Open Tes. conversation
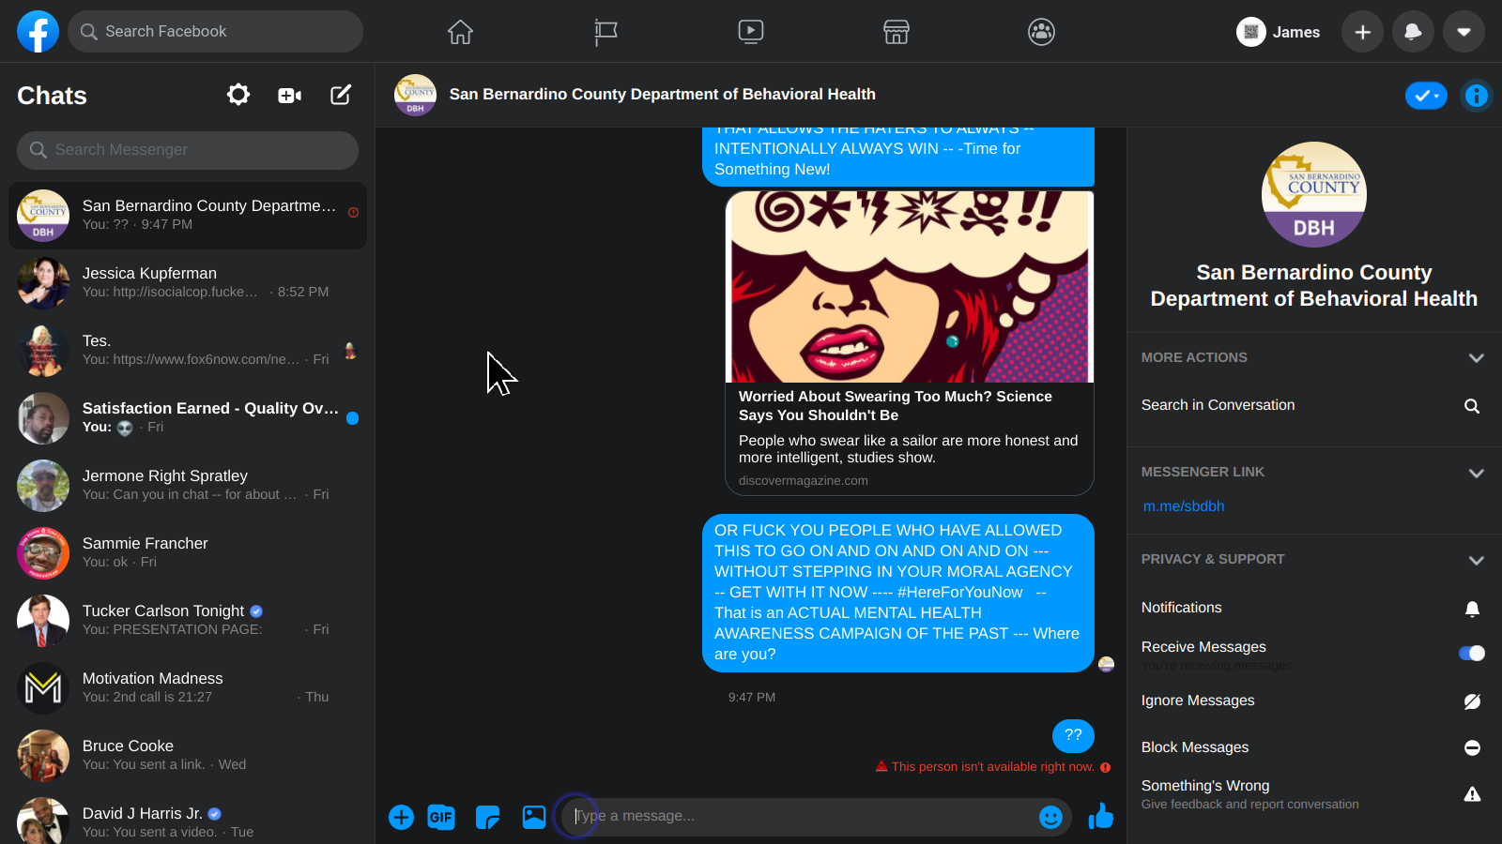1502x844 pixels. [x=188, y=351]
